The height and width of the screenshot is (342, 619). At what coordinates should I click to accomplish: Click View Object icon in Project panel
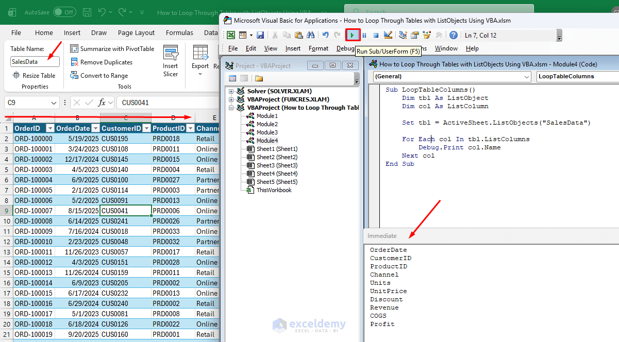click(x=244, y=79)
